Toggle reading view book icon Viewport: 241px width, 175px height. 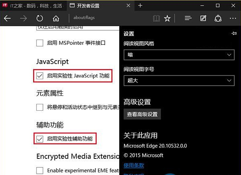pyautogui.click(x=156, y=19)
